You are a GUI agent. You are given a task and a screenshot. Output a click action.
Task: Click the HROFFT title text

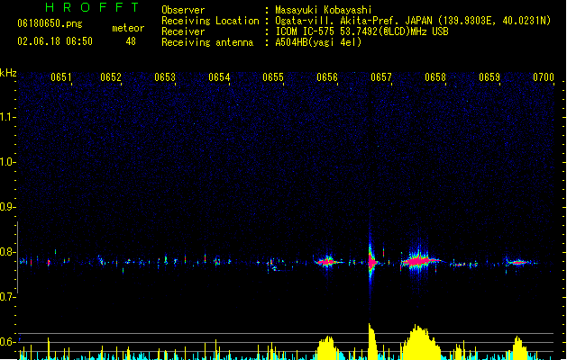(92, 7)
